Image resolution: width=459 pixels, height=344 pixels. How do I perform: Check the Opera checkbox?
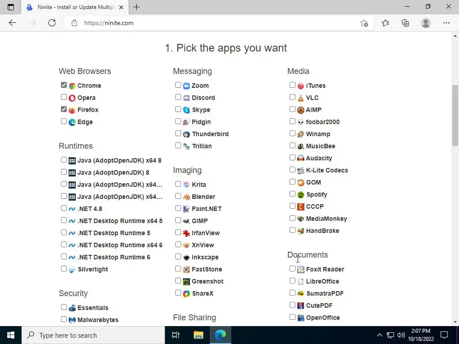pos(64,97)
